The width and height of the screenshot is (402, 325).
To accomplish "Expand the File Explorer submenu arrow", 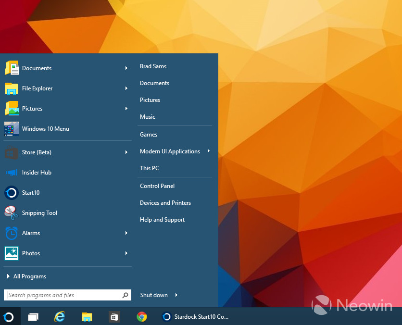I will click(x=126, y=88).
